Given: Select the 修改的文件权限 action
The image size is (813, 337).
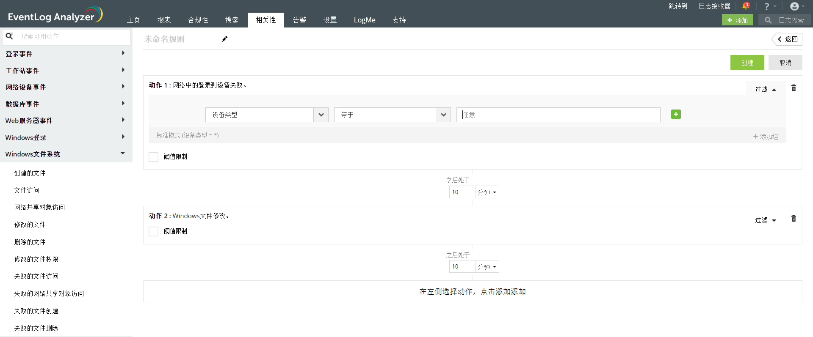Looking at the screenshot, I should pyautogui.click(x=36, y=259).
